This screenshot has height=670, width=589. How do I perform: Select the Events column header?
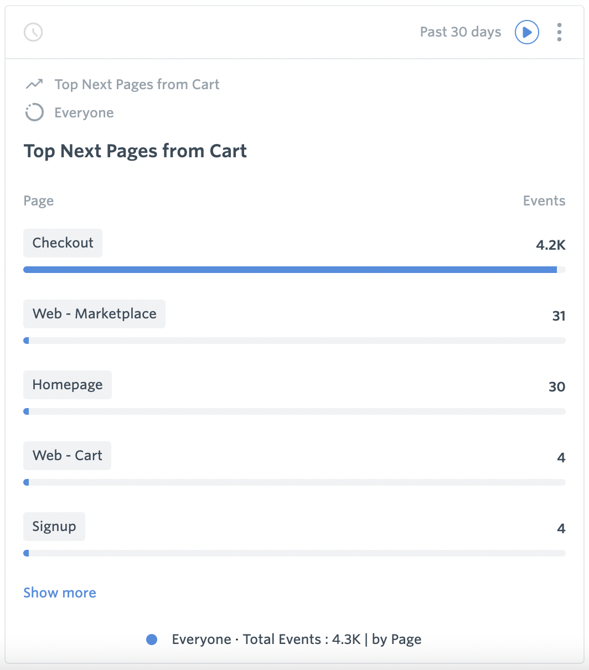(x=544, y=200)
